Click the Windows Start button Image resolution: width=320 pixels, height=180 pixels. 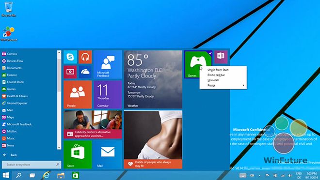pos(6,175)
